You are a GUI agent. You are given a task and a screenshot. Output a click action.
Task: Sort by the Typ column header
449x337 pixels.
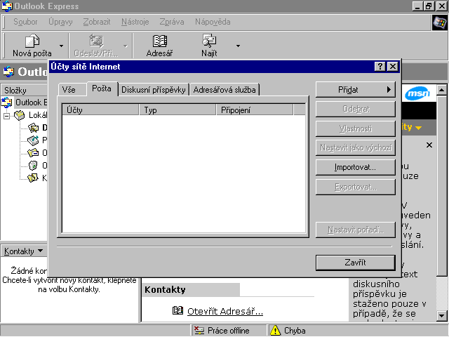click(x=177, y=110)
